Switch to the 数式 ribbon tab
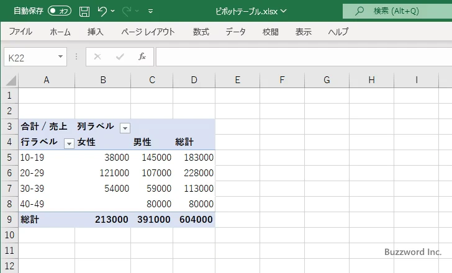 coord(201,32)
